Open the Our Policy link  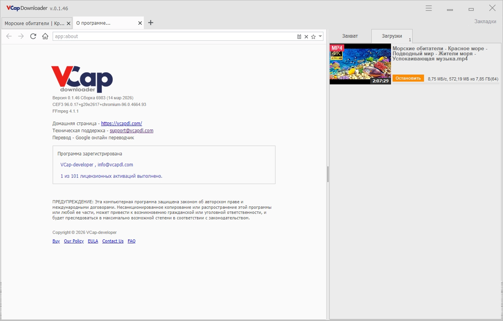[x=74, y=241]
